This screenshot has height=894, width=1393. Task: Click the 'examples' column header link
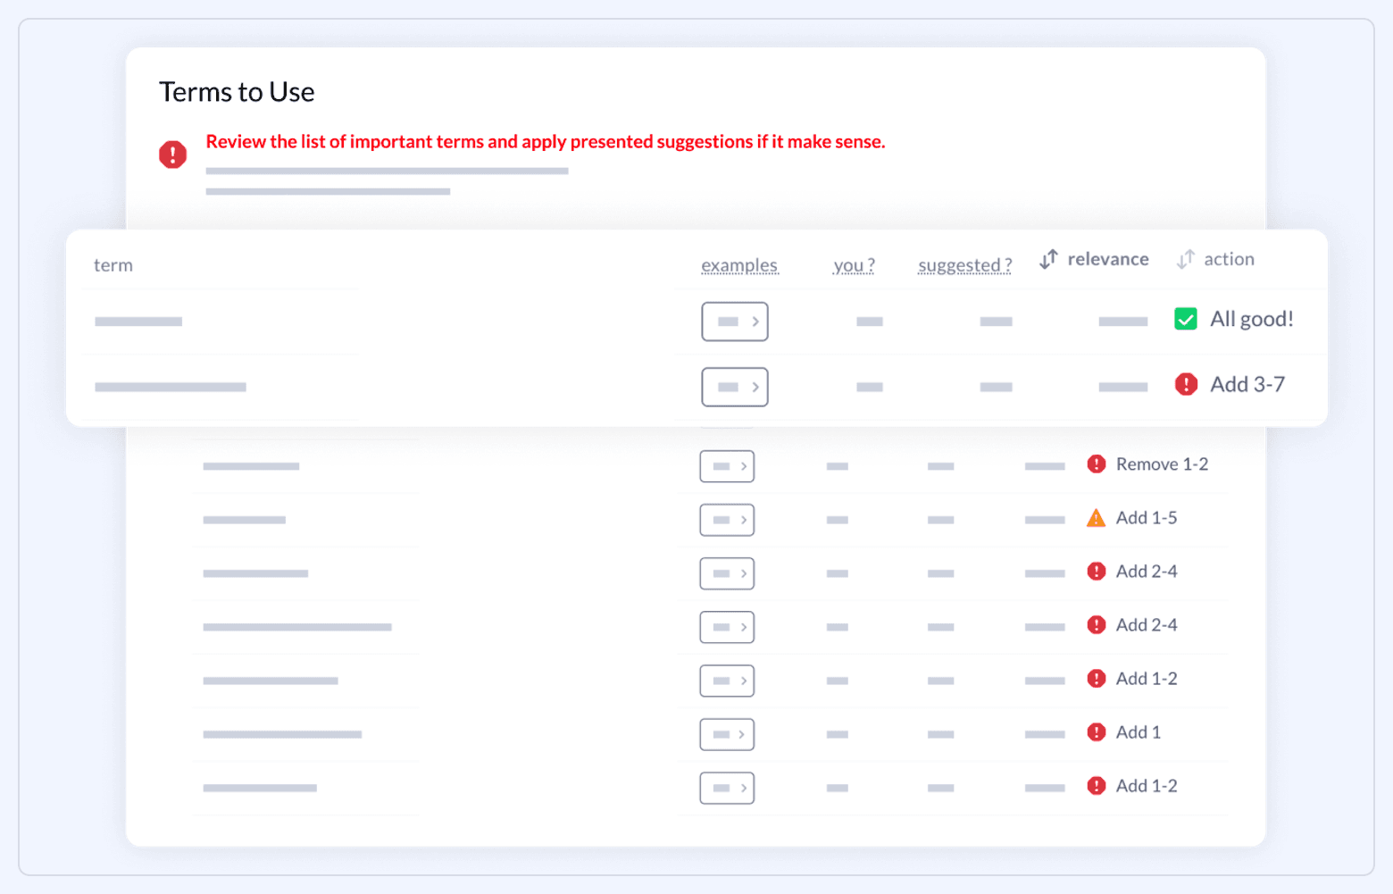tap(739, 264)
